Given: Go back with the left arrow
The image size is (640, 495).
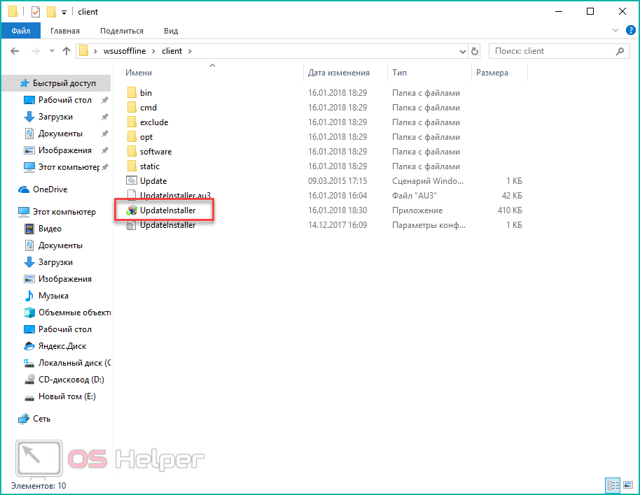Looking at the screenshot, I should [x=15, y=51].
